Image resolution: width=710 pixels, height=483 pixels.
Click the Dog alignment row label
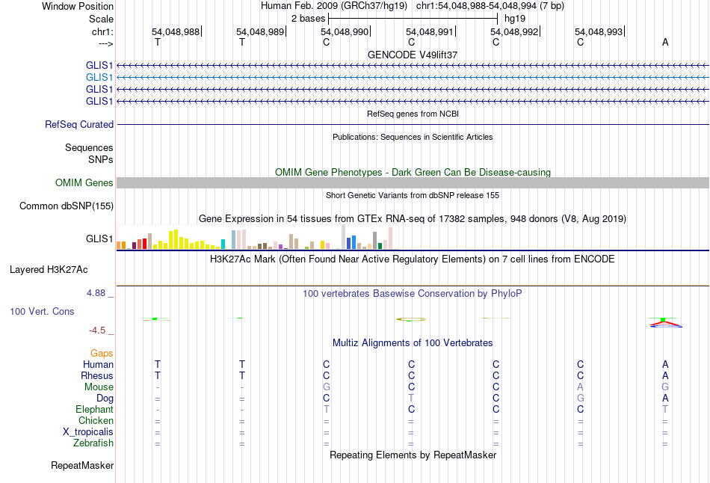coord(105,399)
